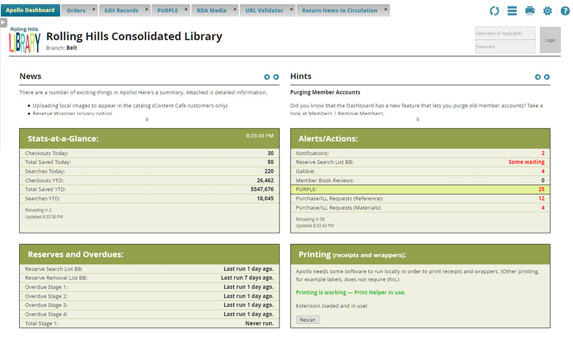Screen dimensions: 573x350
Task: Open the hamburger menu icon
Action: [x=512, y=11]
